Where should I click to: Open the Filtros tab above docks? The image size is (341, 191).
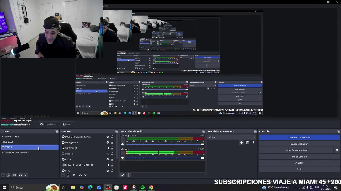pyautogui.click(x=68, y=124)
